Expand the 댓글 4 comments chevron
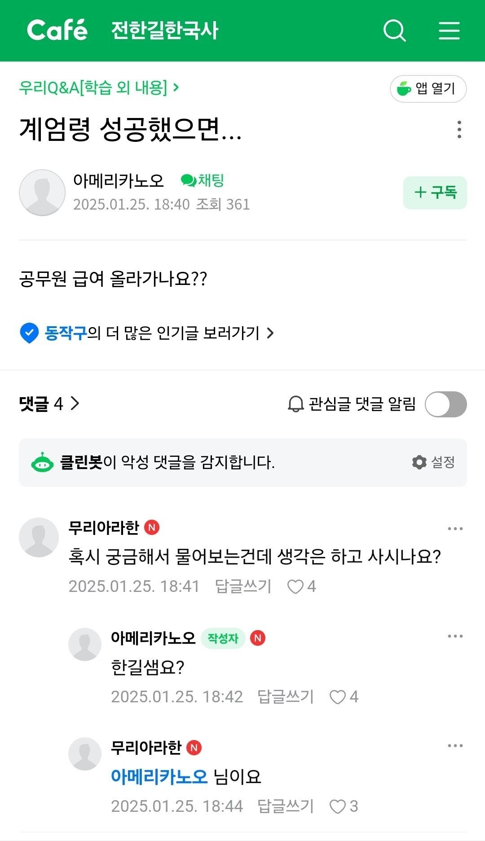485x841 pixels. pos(75,403)
